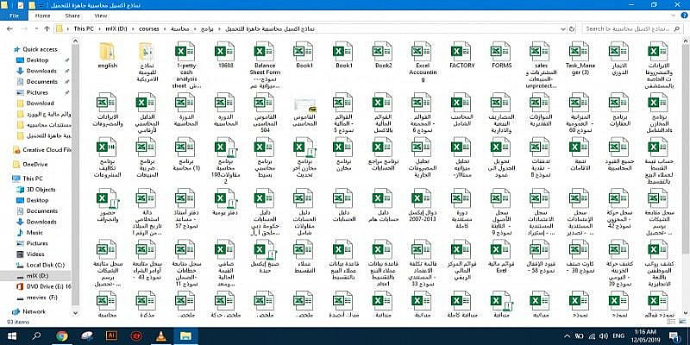Viewport: 690px width, 345px height.
Task: Open the sales unprotect workbook
Action: click(541, 65)
